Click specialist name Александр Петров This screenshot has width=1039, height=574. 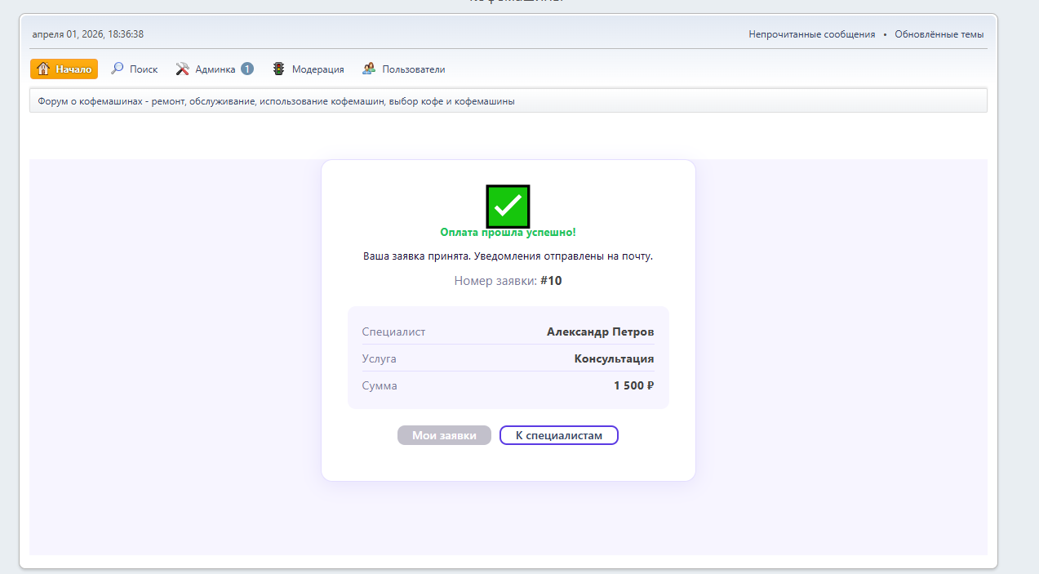[600, 332]
